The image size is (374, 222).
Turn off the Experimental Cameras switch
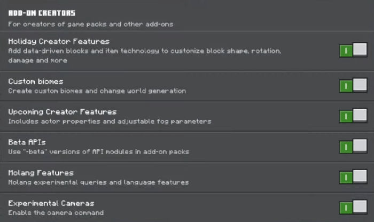353,207
